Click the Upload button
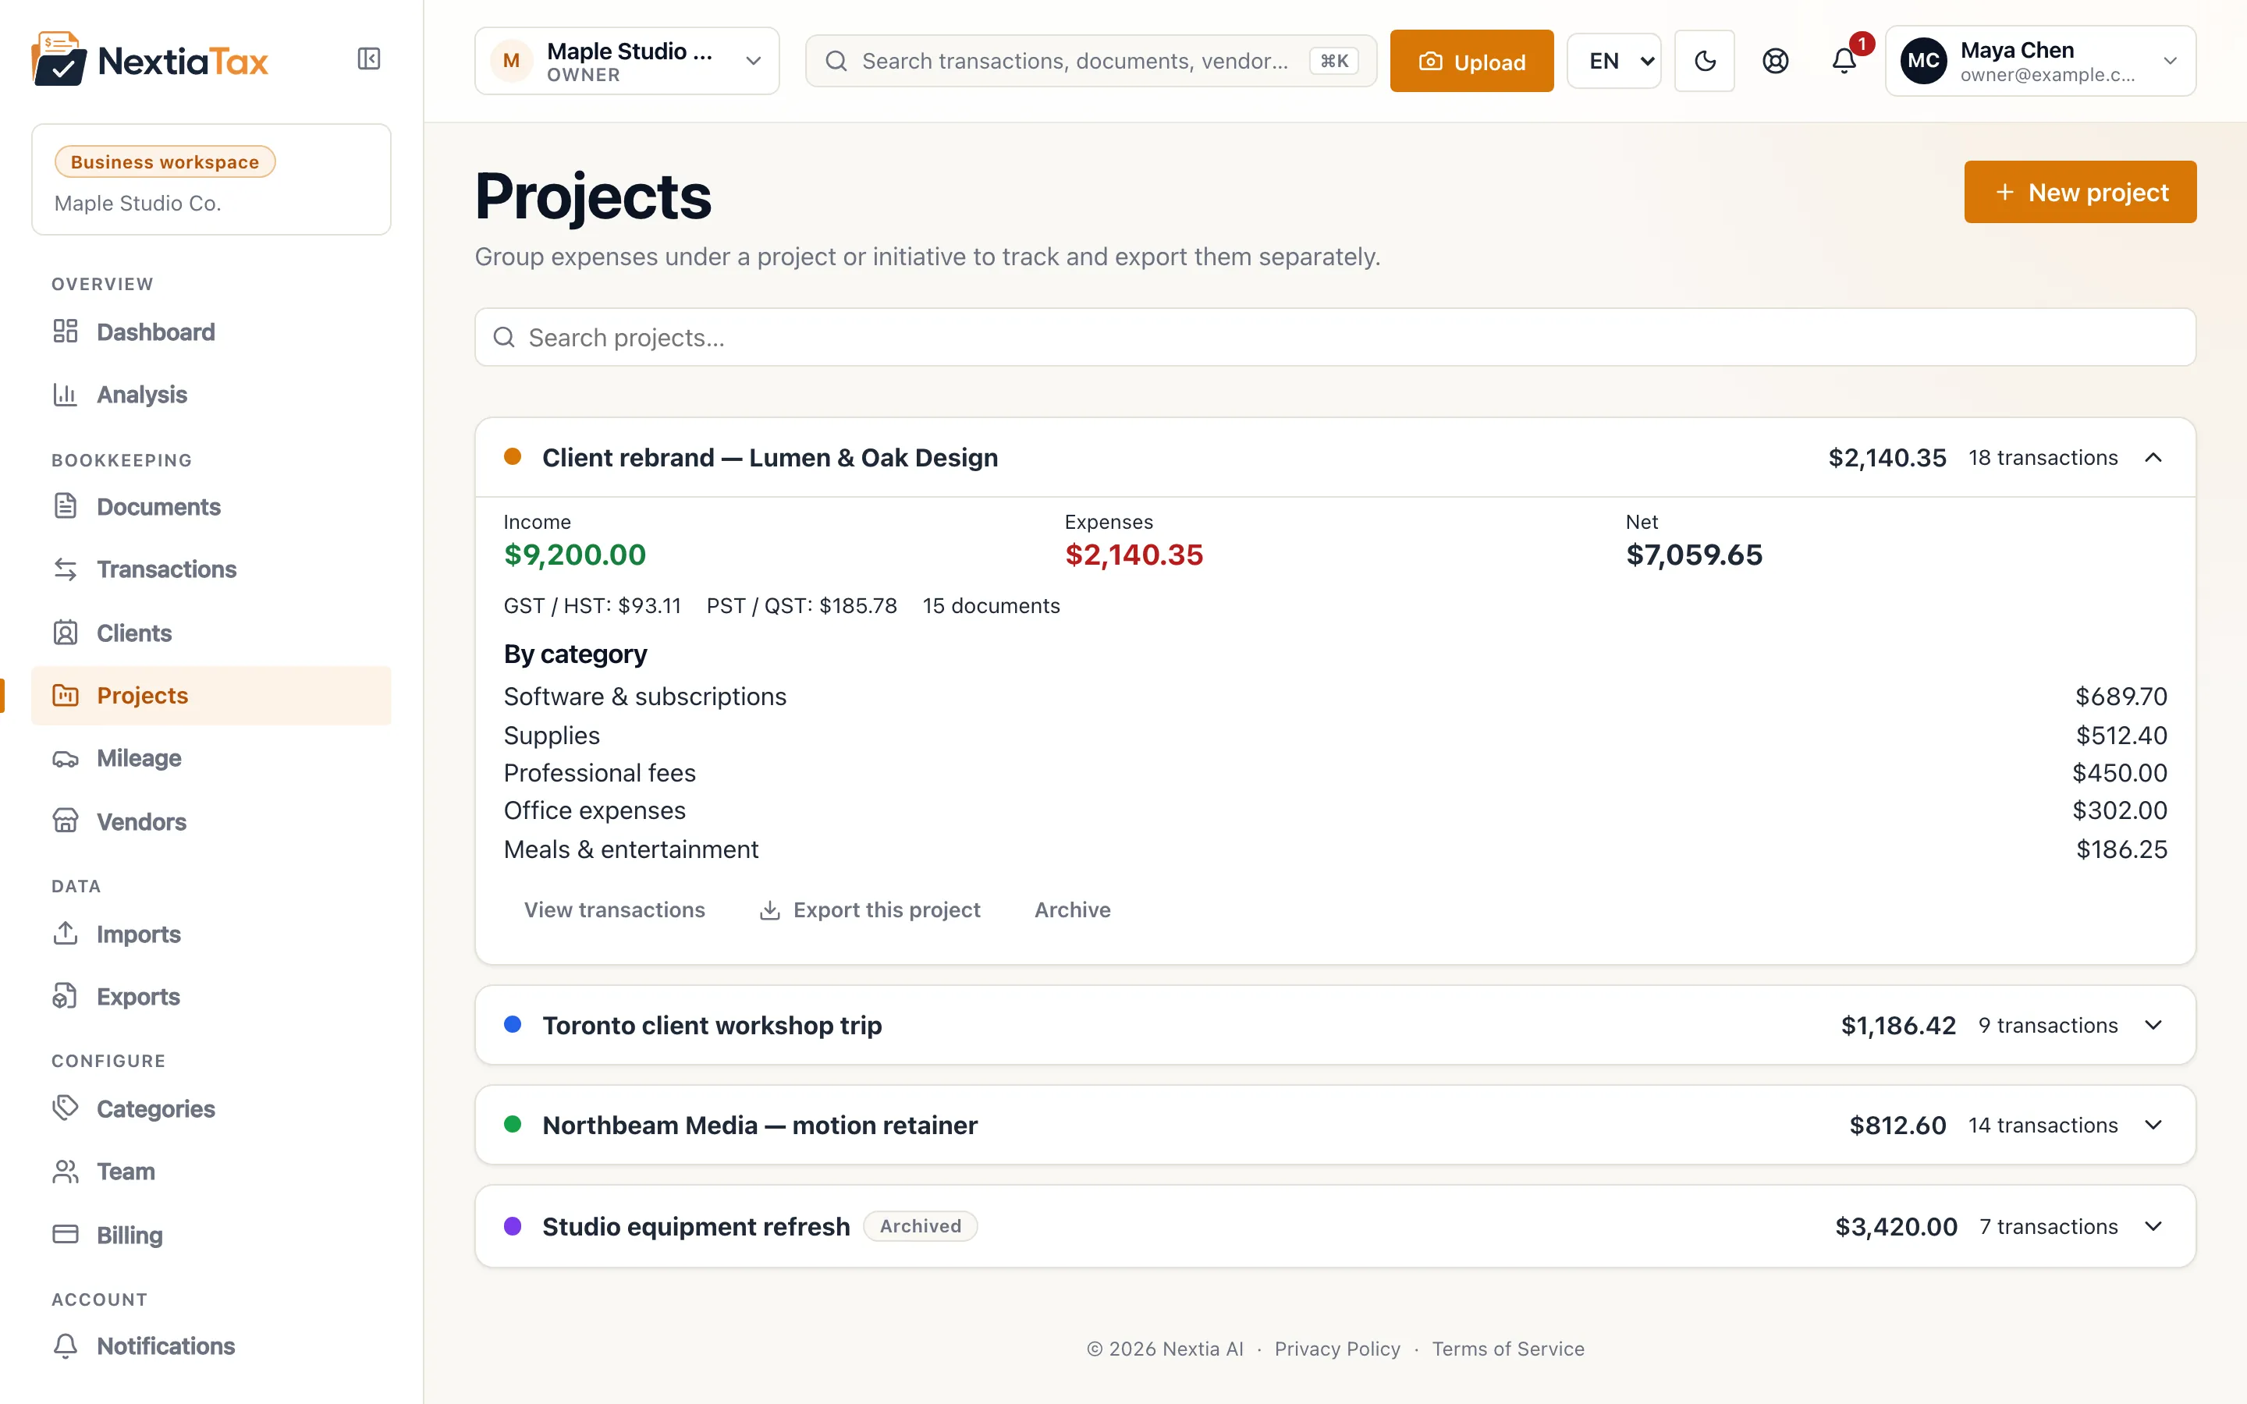The height and width of the screenshot is (1404, 2247). pyautogui.click(x=1471, y=62)
